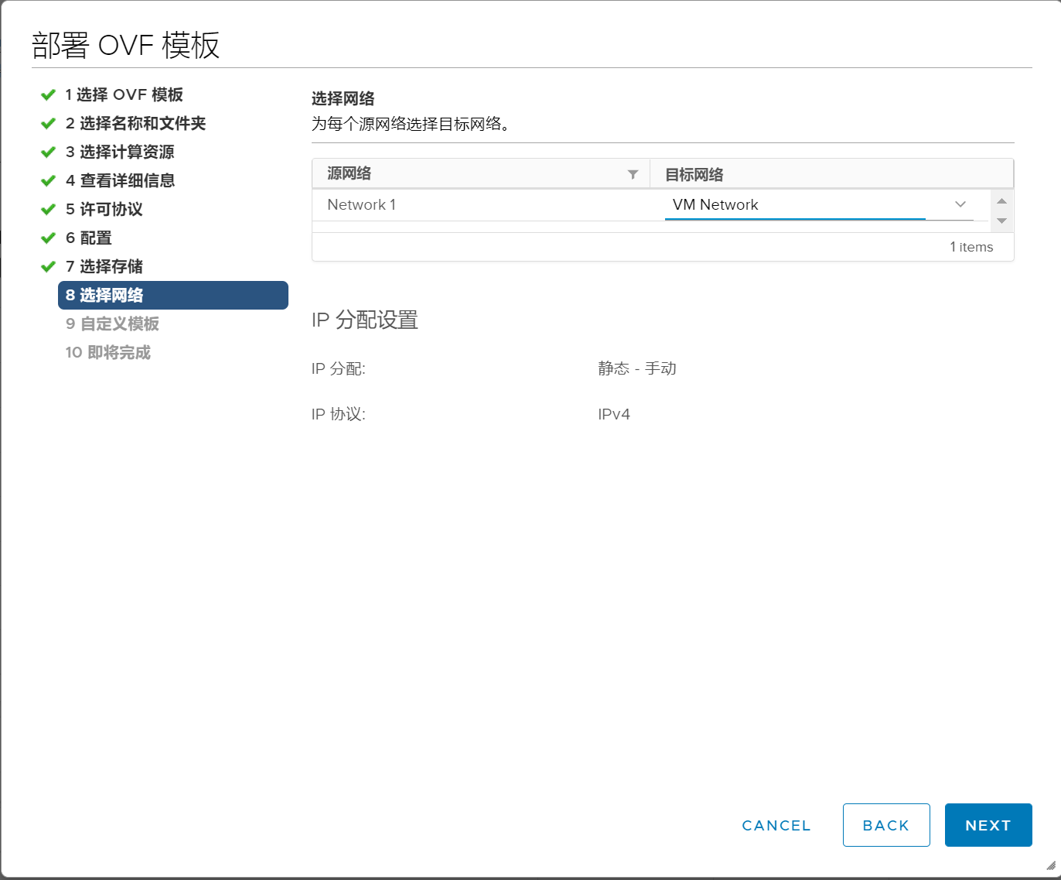Image resolution: width=1061 pixels, height=880 pixels.
Task: Click green checkmark beside 选择 OVF 模板
Action: (x=48, y=94)
